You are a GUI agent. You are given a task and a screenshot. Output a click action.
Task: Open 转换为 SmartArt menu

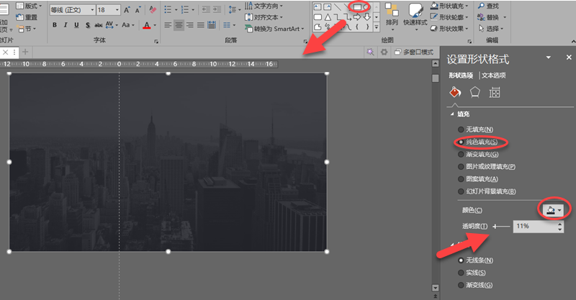[274, 29]
